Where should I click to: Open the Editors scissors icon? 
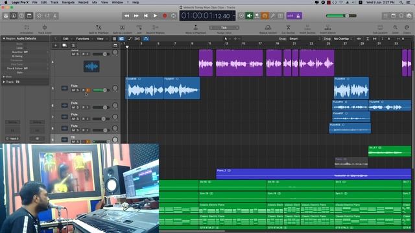pos(54,16)
